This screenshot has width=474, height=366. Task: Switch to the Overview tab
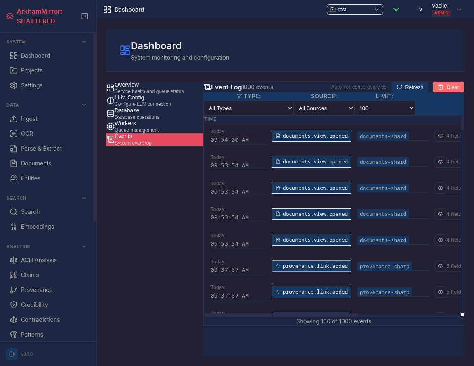click(x=155, y=88)
